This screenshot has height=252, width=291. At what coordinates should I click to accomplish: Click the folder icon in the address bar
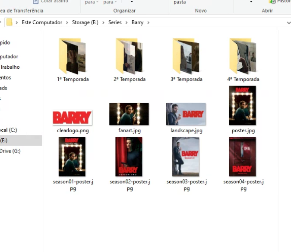click(x=9, y=22)
